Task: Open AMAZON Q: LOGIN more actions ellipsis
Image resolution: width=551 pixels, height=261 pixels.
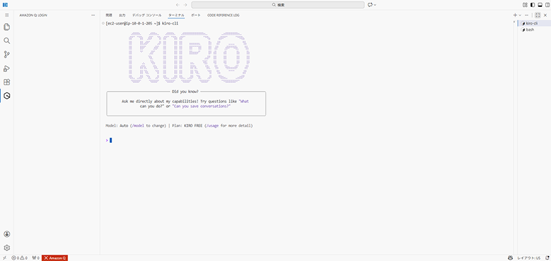Action: click(92, 15)
